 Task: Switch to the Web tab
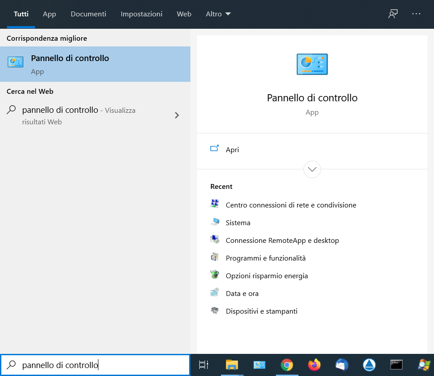(x=184, y=14)
